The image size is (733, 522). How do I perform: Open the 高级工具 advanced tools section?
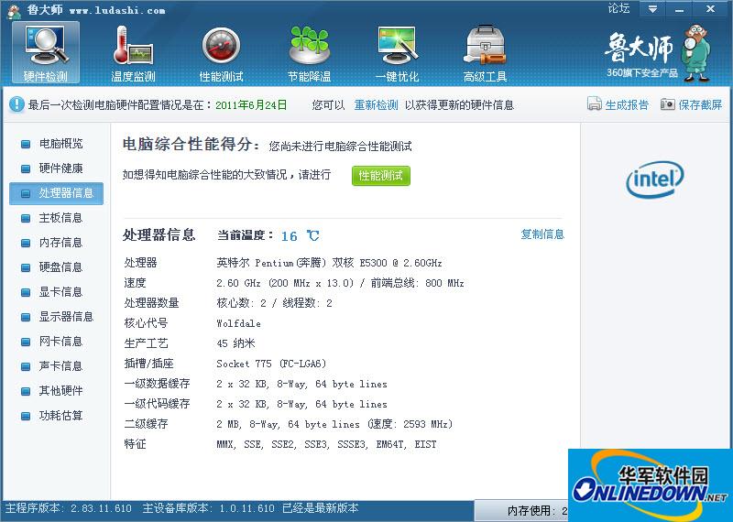tap(486, 53)
